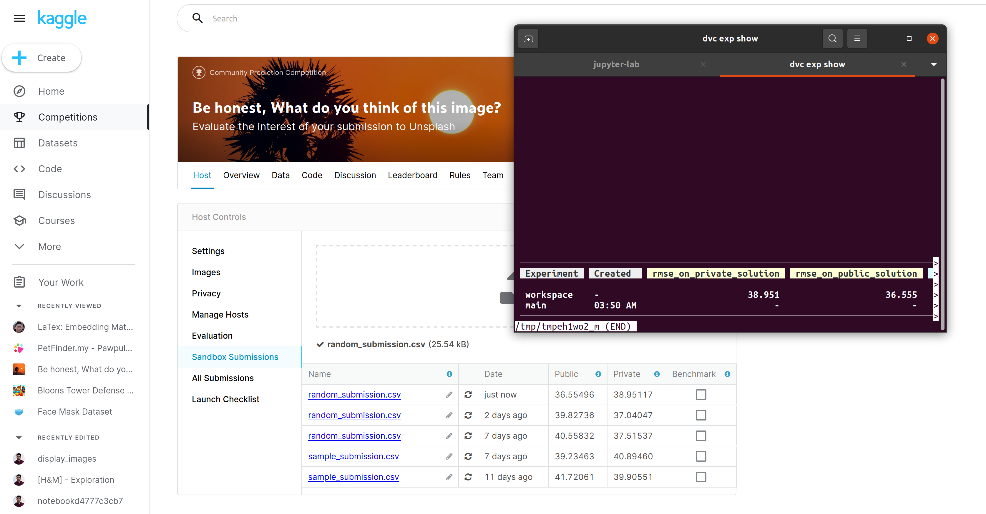Open the Leaderboard competition tab
Viewport: 986px width, 514px height.
click(412, 175)
